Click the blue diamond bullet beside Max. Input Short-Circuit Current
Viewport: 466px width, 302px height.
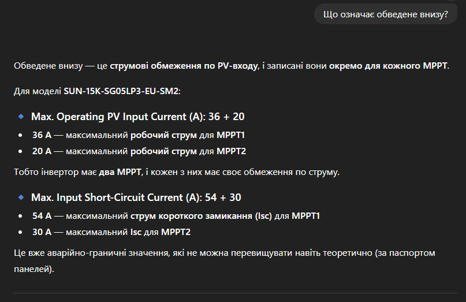(x=21, y=197)
